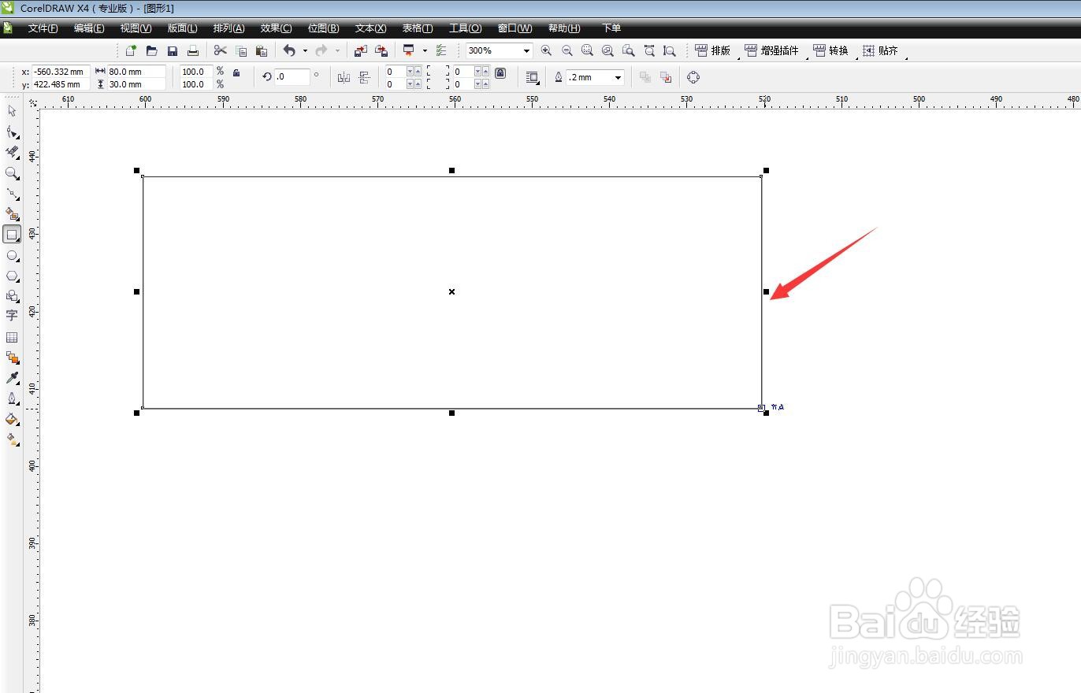
Task: Click Zoom to Page Height icon
Action: point(669,50)
